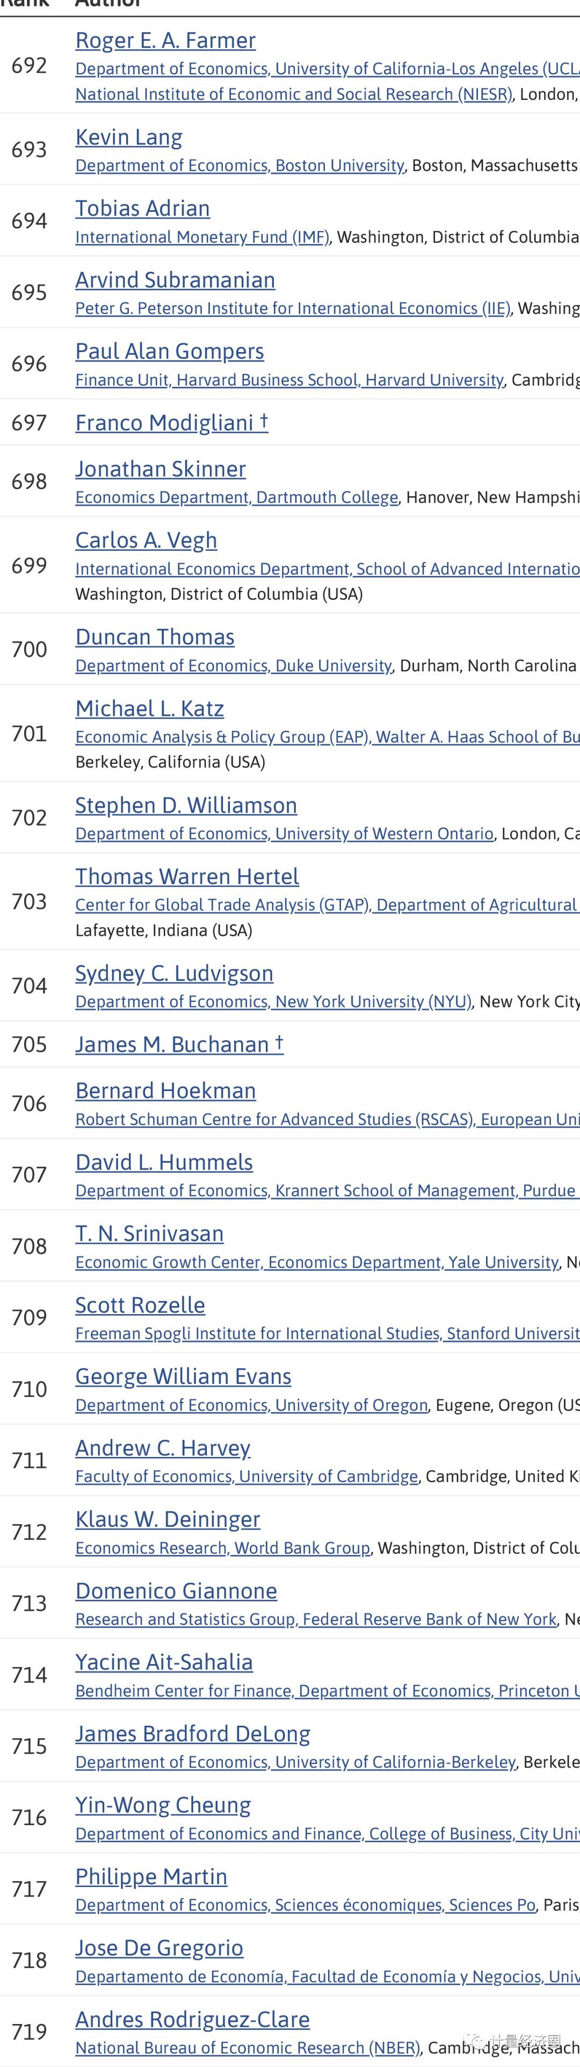580x2067 pixels.
Task: Open the International Monetary Fund (IMF) link
Action: [202, 236]
